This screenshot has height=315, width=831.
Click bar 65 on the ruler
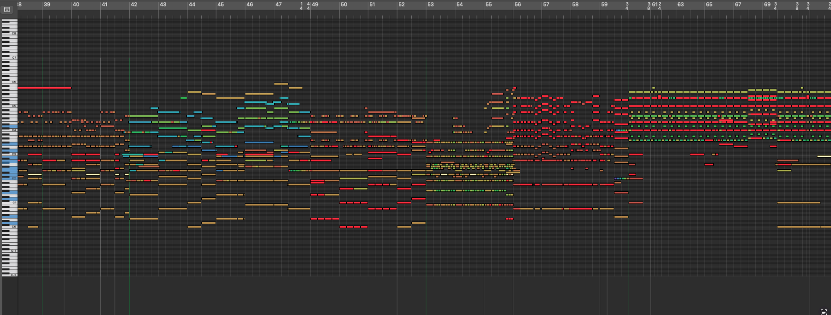(709, 5)
